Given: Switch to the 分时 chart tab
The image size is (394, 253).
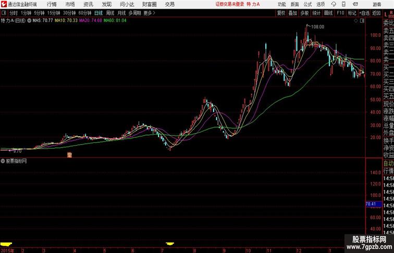Looking at the screenshot, I should coord(14,13).
